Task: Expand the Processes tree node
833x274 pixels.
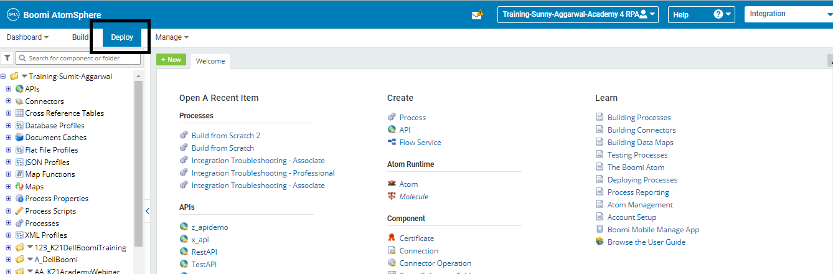Action: [8, 224]
